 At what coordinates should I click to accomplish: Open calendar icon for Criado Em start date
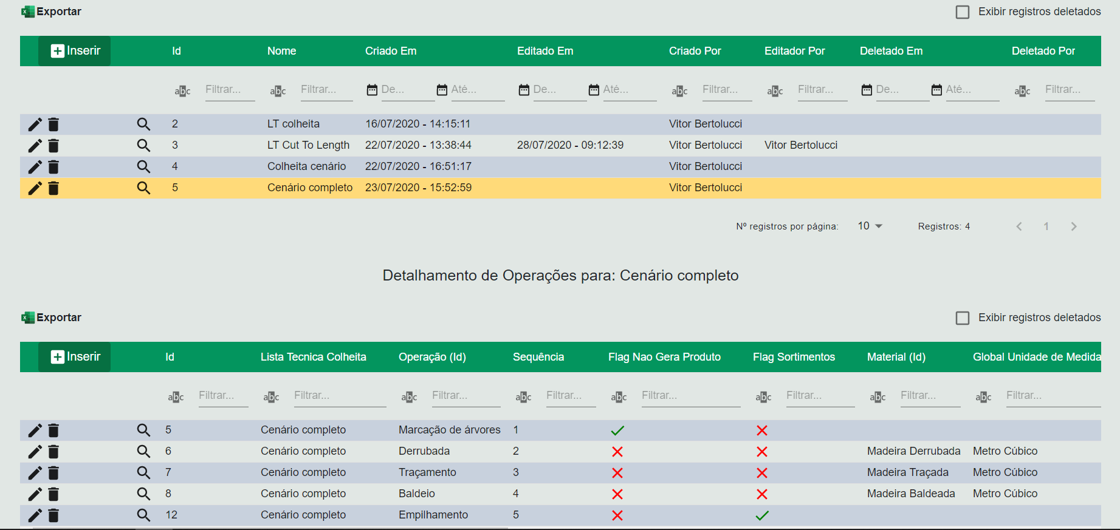tap(372, 90)
